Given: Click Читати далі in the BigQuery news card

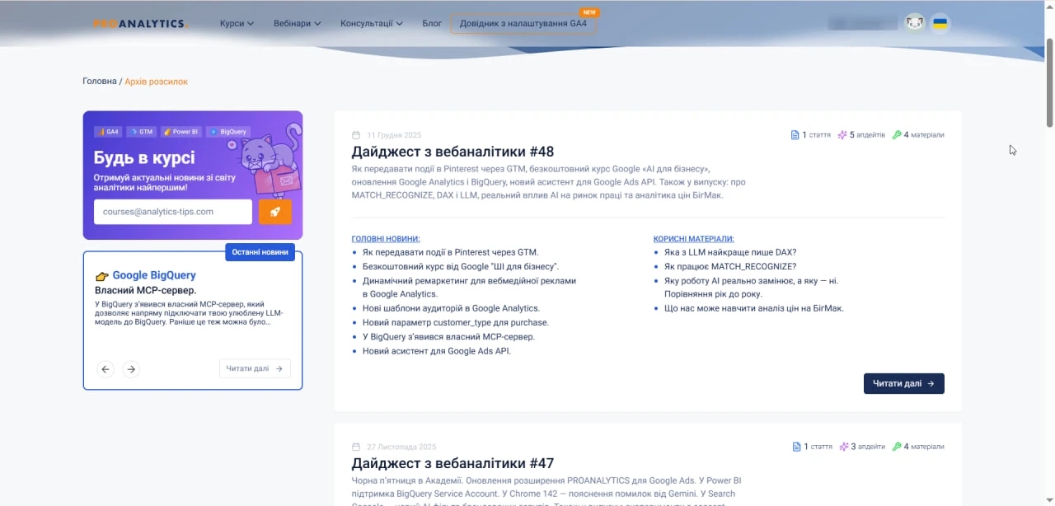Looking at the screenshot, I should [255, 369].
